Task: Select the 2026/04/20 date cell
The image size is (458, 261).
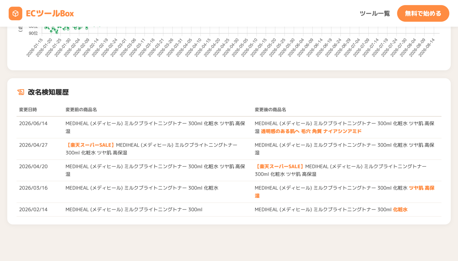Action: click(x=33, y=166)
